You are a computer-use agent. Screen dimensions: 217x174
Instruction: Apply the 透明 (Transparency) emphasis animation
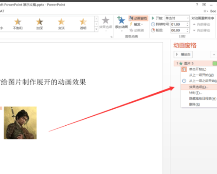[83, 24]
